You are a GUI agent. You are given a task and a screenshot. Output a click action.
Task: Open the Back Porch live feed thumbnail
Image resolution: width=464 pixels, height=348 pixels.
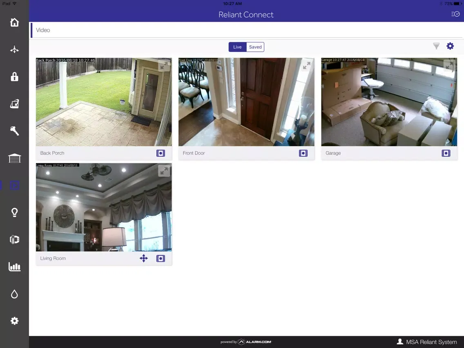104,102
